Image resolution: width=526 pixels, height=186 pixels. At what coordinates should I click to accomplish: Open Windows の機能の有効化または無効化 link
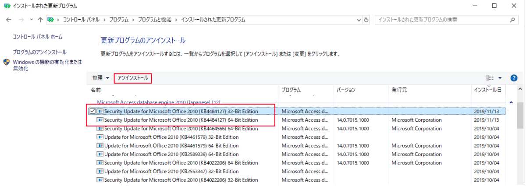pyautogui.click(x=47, y=65)
